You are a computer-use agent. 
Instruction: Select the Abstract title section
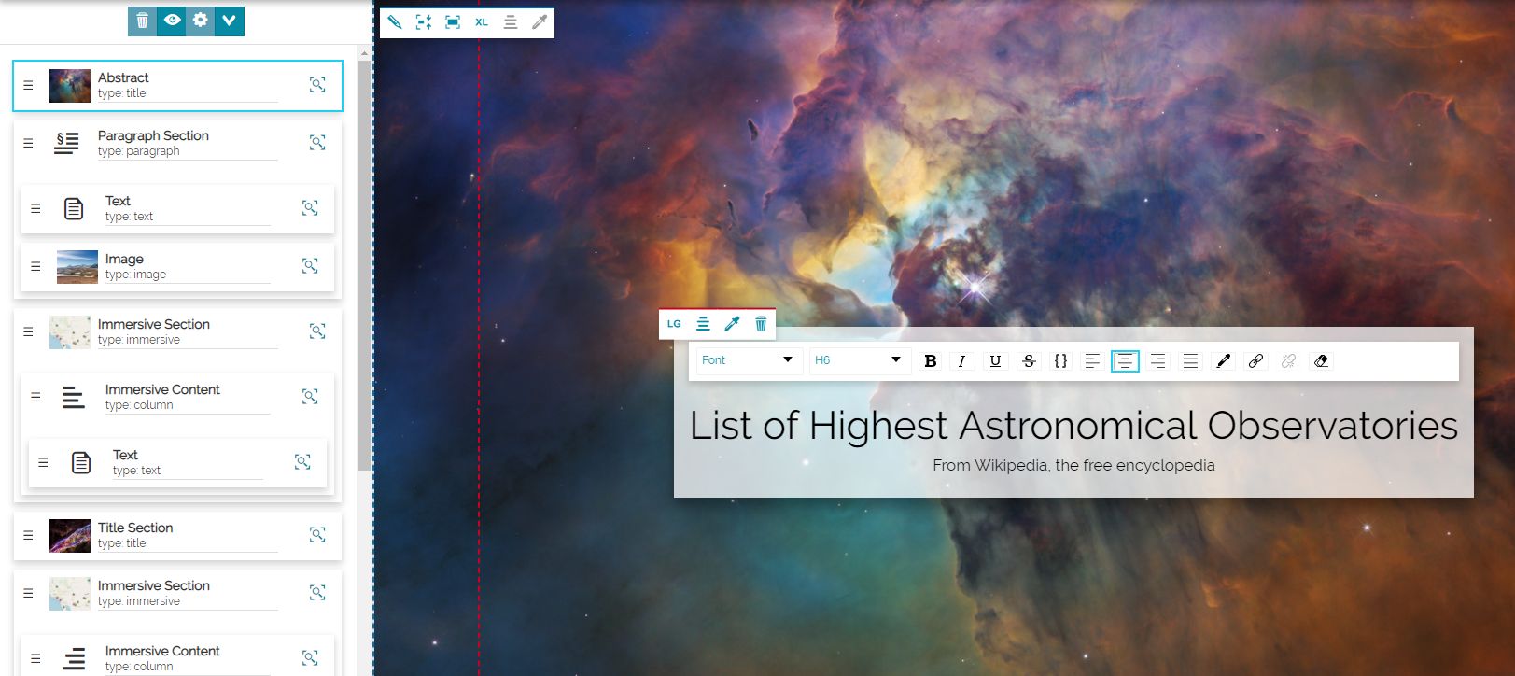point(177,86)
